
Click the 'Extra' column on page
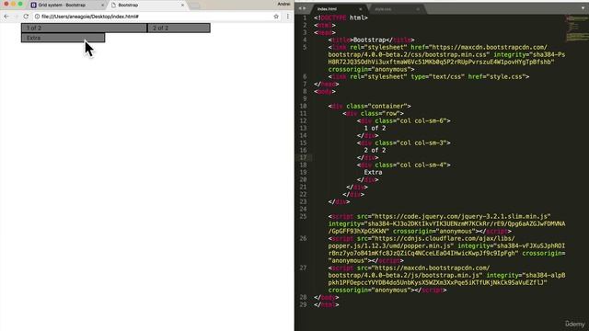[x=64, y=38]
